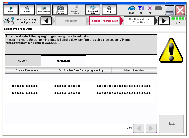Click the VI signal status icon

pyautogui.click(x=141, y=10)
